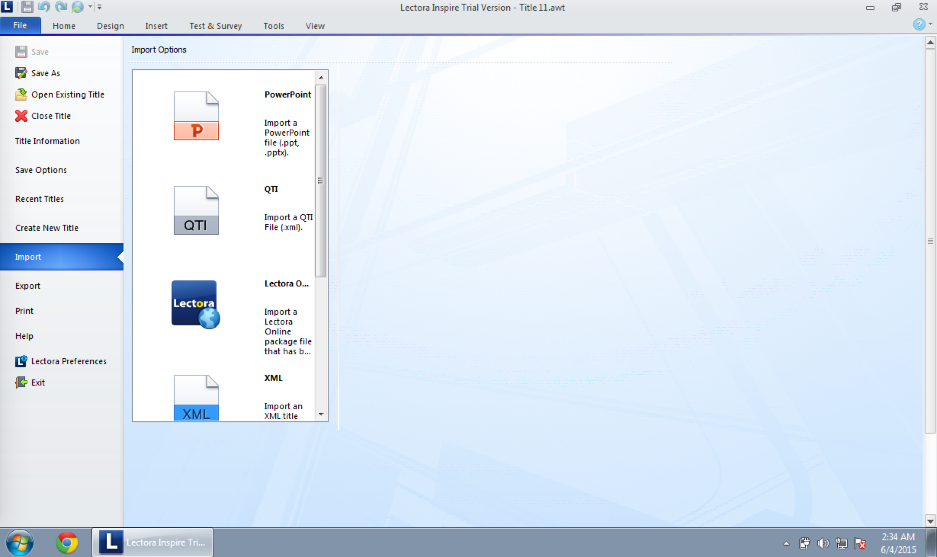Click the network tray icon
Viewport: 937px width, 557px height.
click(841, 543)
